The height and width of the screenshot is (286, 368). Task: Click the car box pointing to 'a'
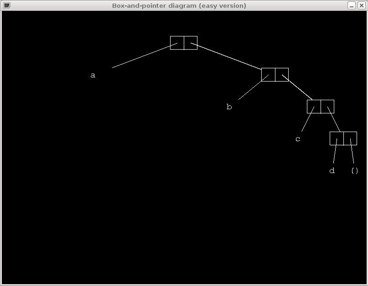coord(177,43)
